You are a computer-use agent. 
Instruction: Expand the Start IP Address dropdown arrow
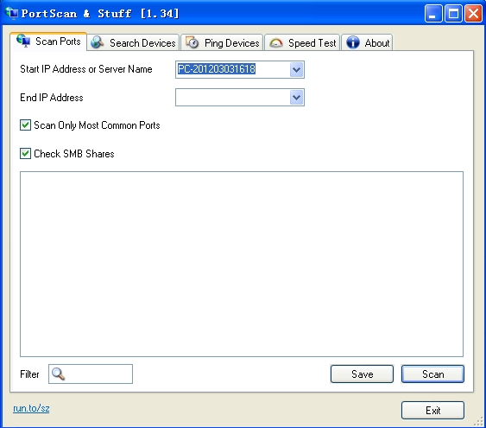(x=297, y=69)
